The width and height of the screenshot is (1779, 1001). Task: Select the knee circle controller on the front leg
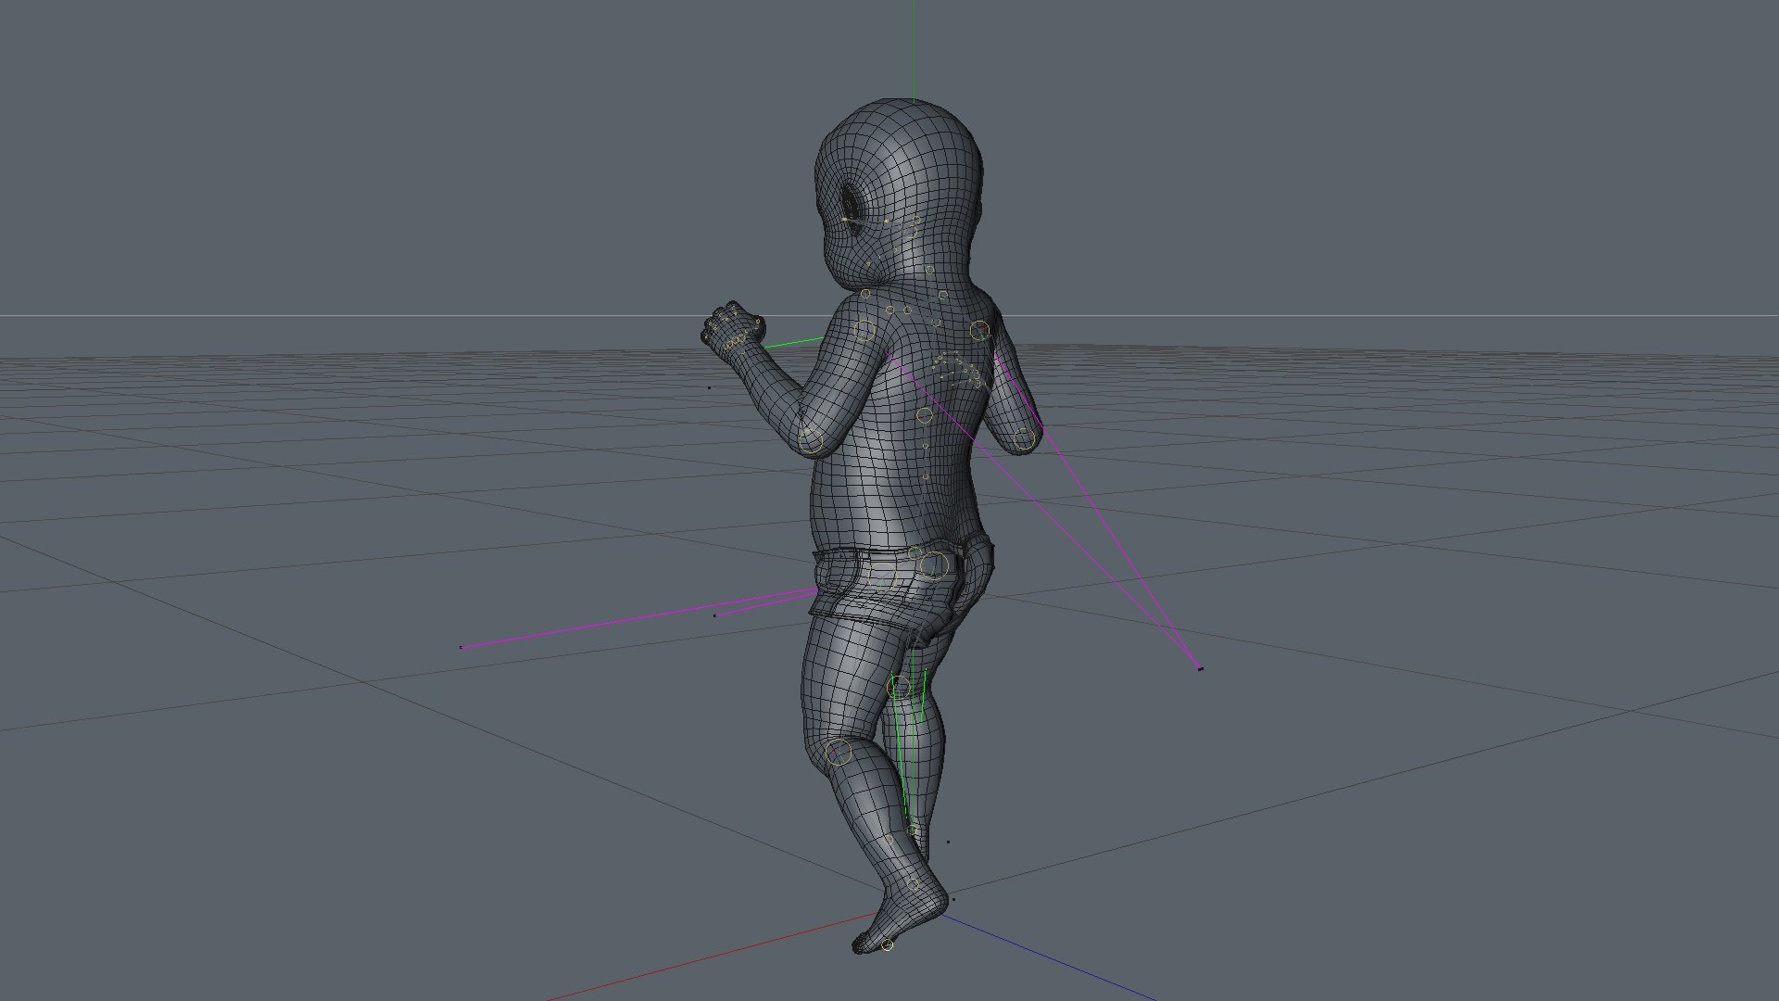[x=838, y=753]
